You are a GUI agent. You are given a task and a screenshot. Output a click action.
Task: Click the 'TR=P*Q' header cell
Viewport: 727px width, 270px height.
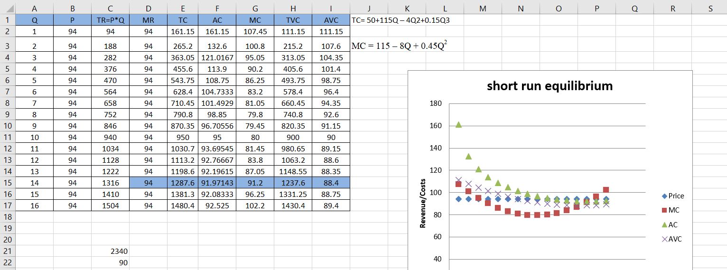(x=110, y=20)
